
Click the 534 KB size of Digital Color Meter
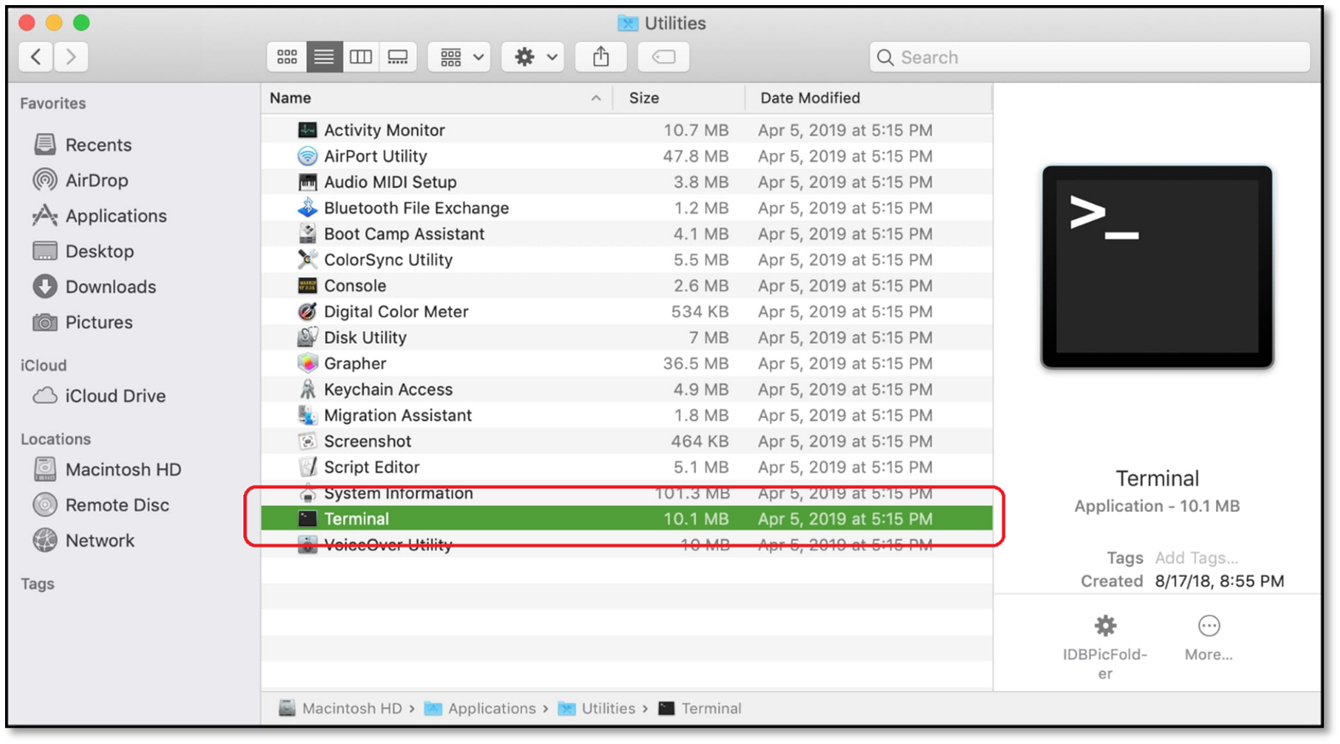[x=699, y=311]
